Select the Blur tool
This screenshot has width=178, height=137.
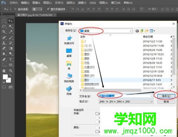point(4,54)
